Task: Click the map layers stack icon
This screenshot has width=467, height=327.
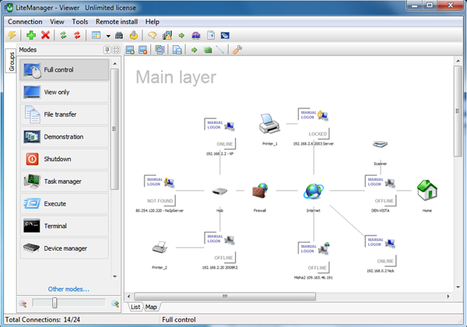Action: [x=160, y=50]
